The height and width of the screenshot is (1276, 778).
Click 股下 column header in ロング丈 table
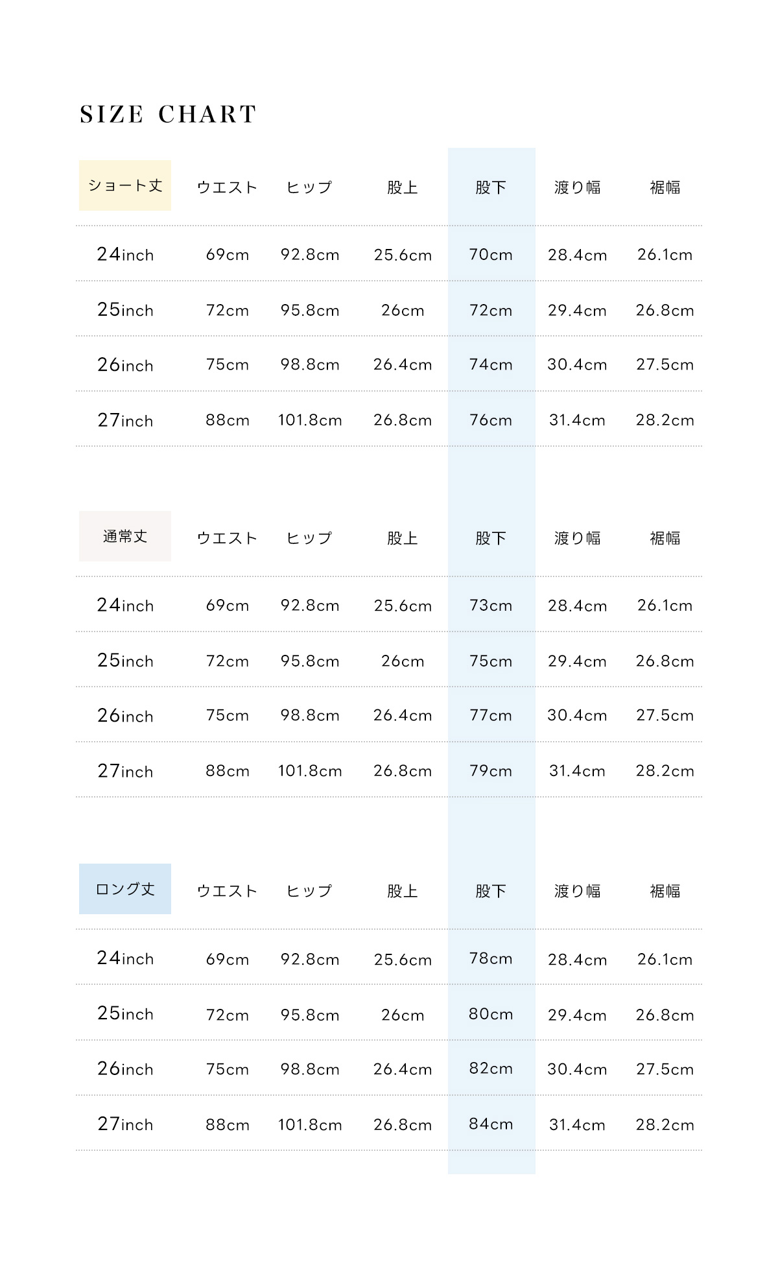(x=491, y=892)
